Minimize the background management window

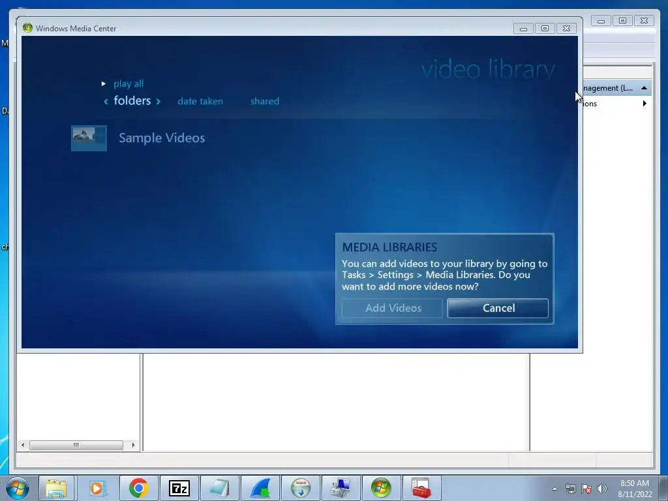[601, 20]
